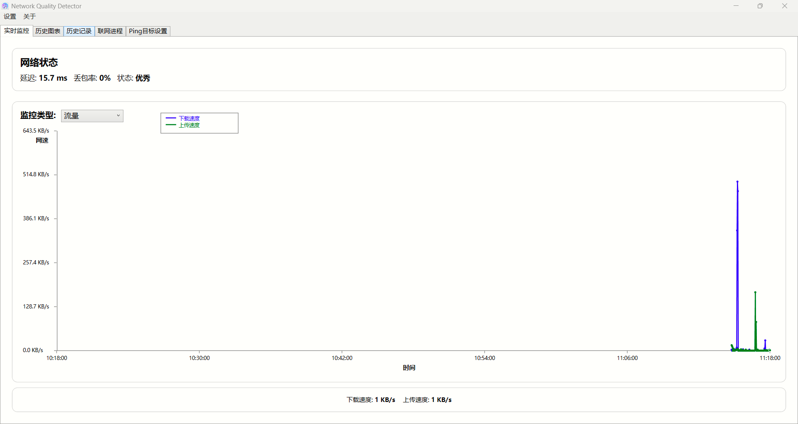Image resolution: width=798 pixels, height=424 pixels.
Task: Go to Ping目标设置 tab
Action: pyautogui.click(x=148, y=31)
